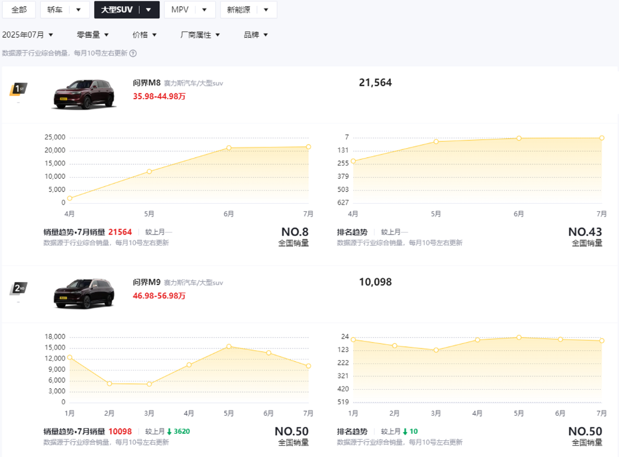Click the 1月 data point on M9 ranking chart
Screen dimensions: 619x457
click(353, 340)
